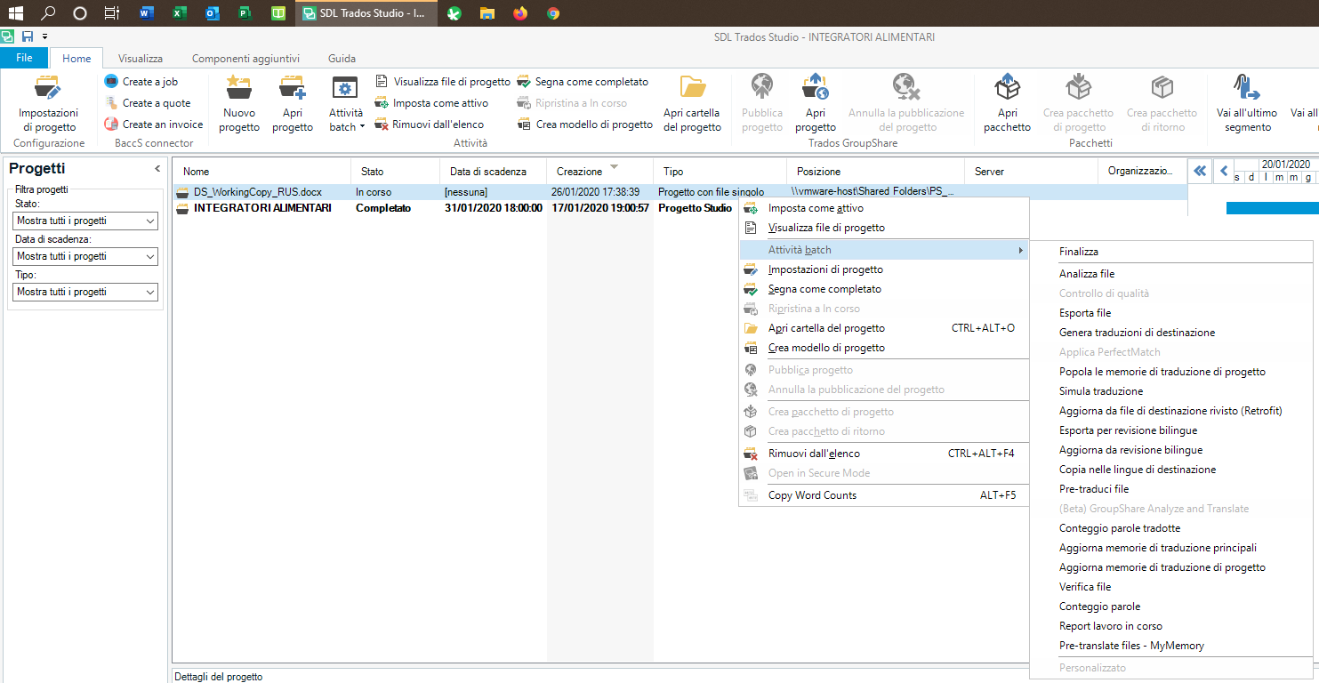Viewport: 1319px width, 683px height.
Task: Select Aggiorna memorie di traduzione principali
Action: (x=1170, y=548)
